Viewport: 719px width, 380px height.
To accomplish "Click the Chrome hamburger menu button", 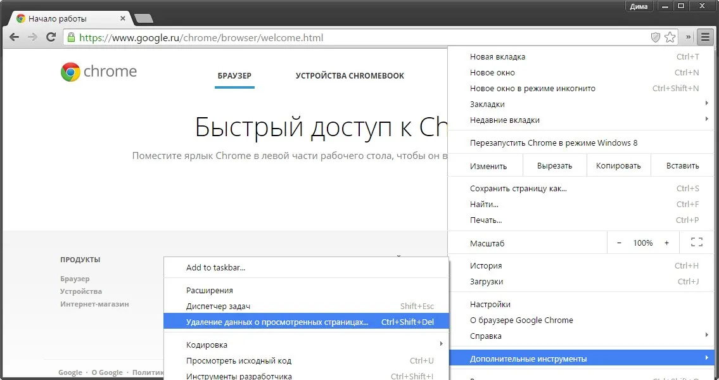I will (x=705, y=37).
